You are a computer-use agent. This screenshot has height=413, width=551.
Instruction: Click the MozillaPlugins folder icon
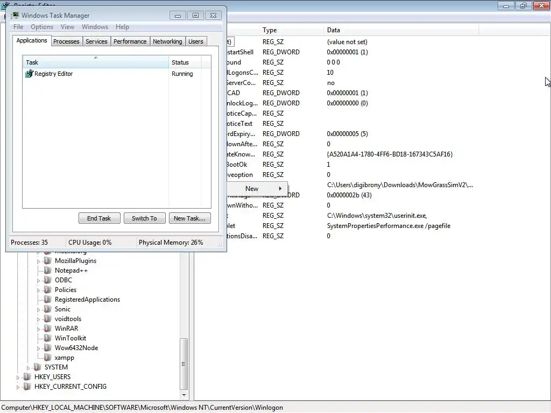[48, 261]
